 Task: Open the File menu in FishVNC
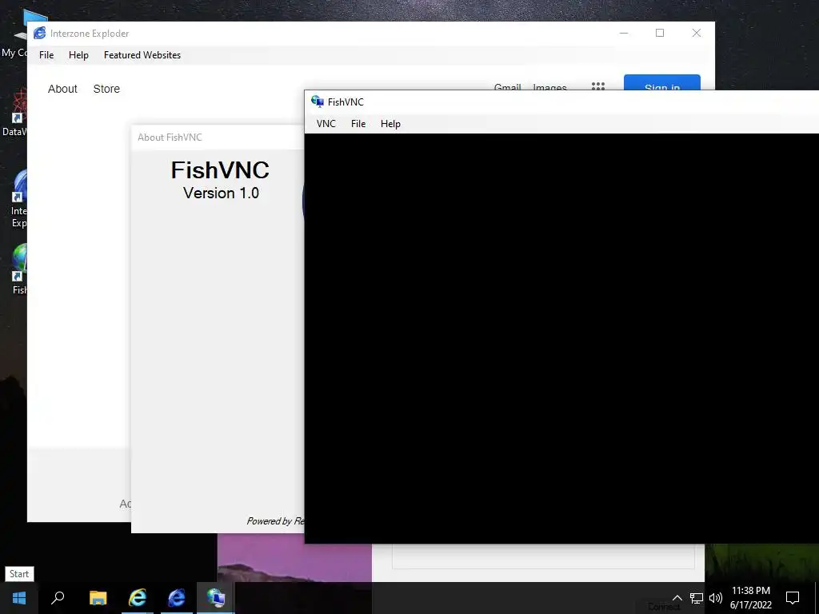click(358, 124)
